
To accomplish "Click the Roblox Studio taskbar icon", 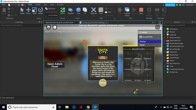I will click(x=95, y=107).
